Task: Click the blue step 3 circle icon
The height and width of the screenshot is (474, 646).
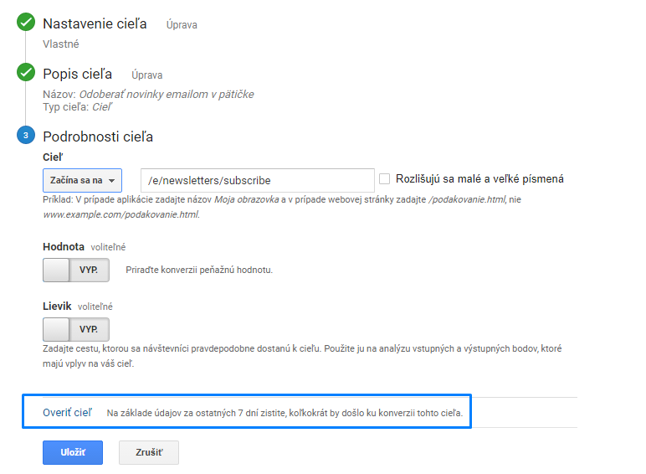Action: (26, 135)
